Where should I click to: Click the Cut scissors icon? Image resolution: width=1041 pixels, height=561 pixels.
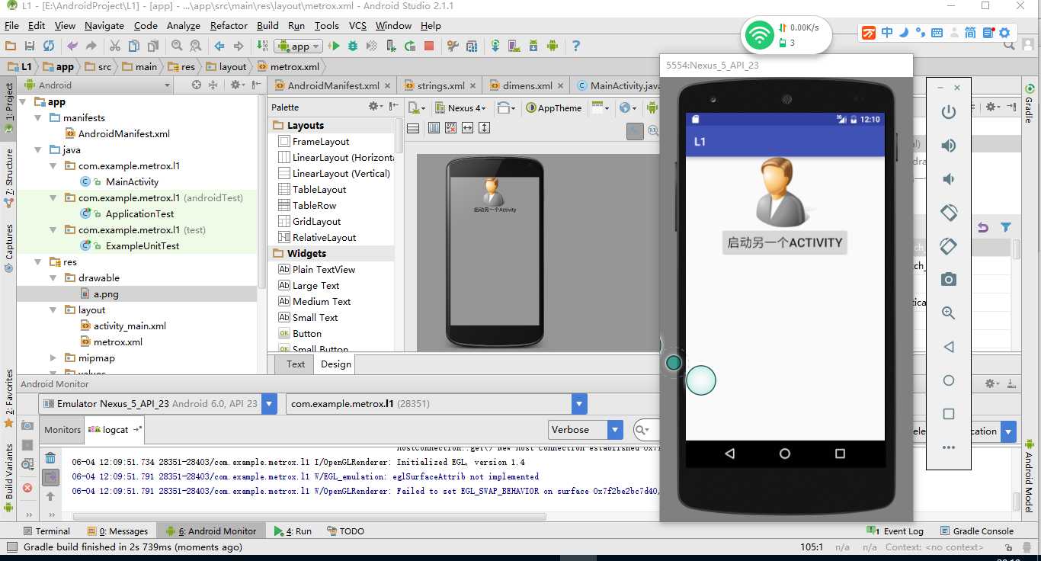(x=115, y=46)
